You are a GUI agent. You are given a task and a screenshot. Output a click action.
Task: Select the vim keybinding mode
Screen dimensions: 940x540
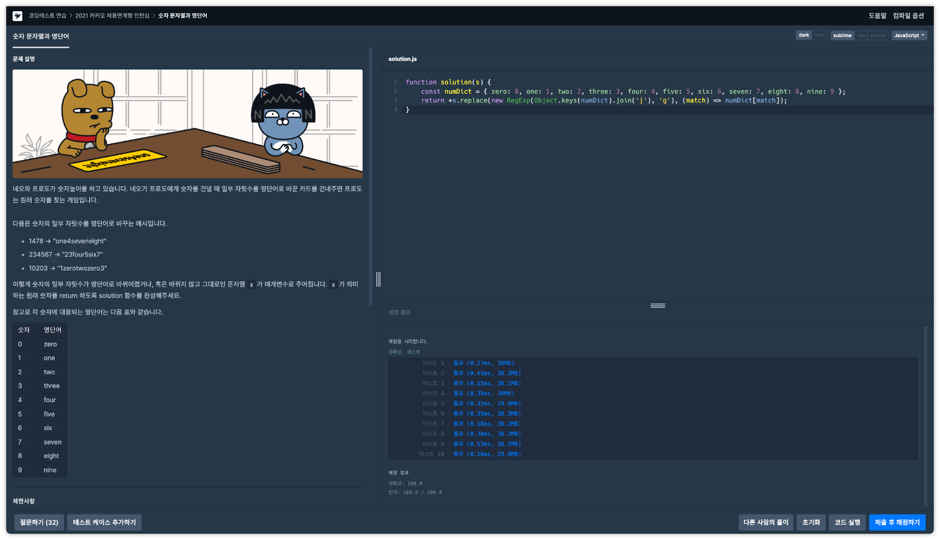point(861,35)
